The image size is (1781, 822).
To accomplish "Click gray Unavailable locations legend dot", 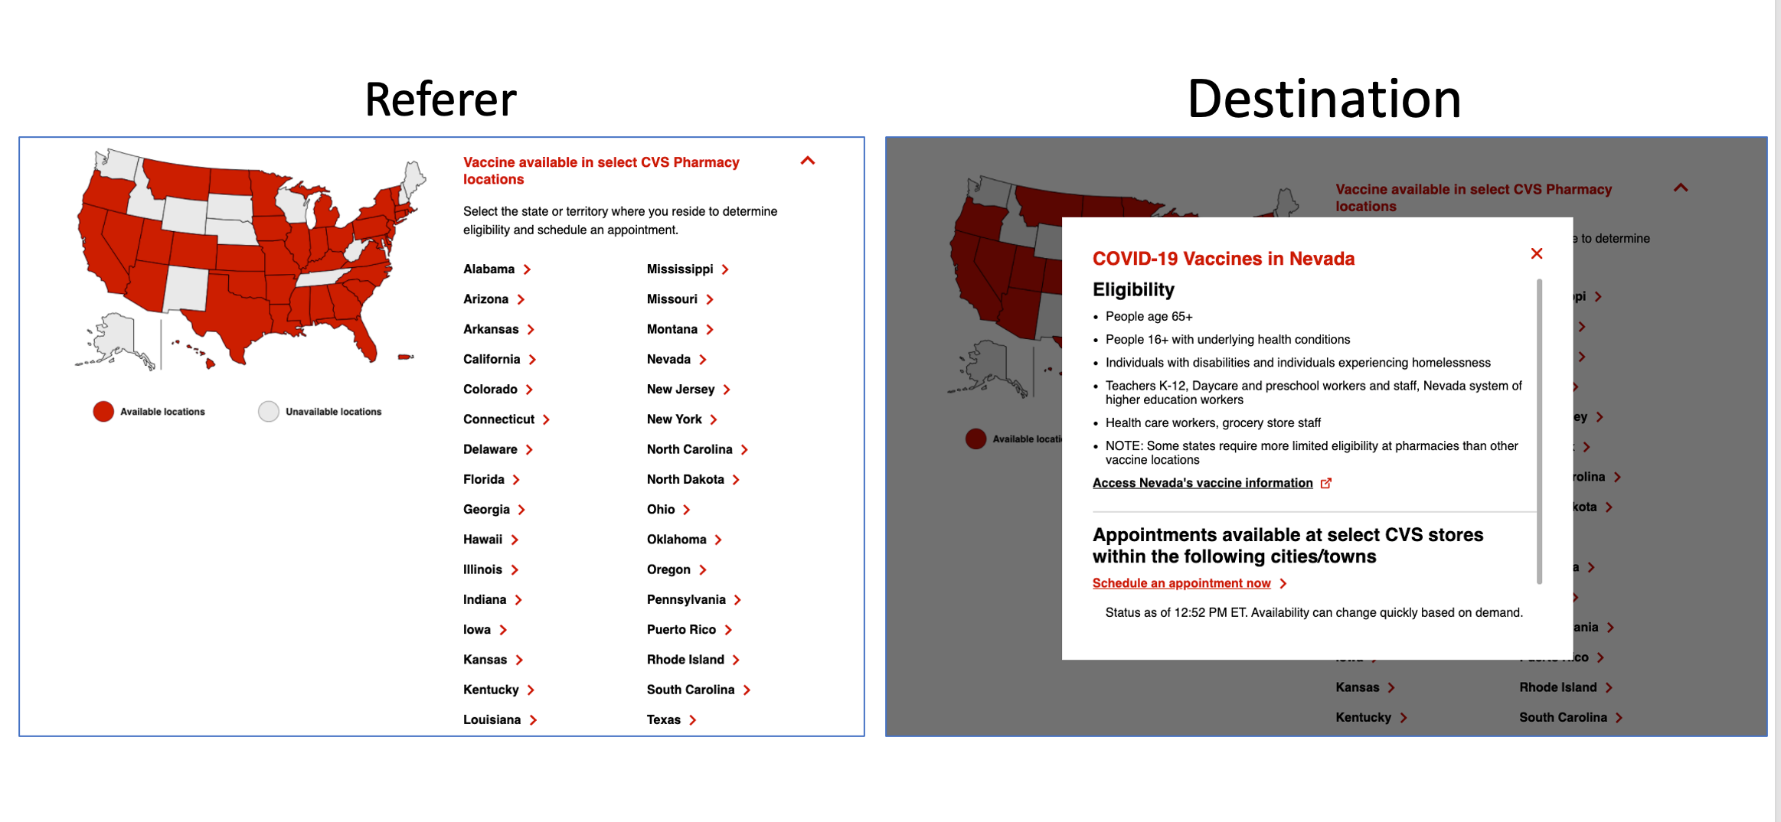I will [x=269, y=412].
